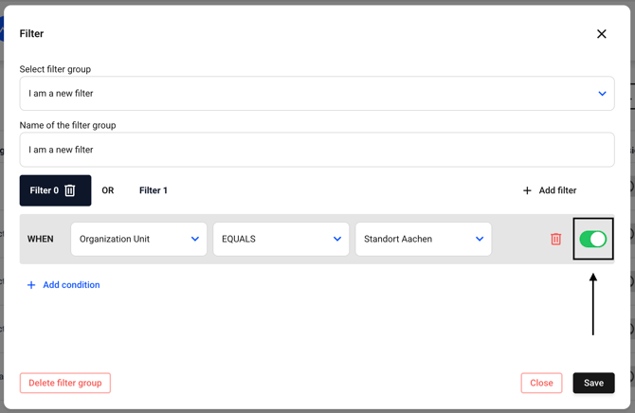Click the plus icon next to Add condition

(31, 285)
